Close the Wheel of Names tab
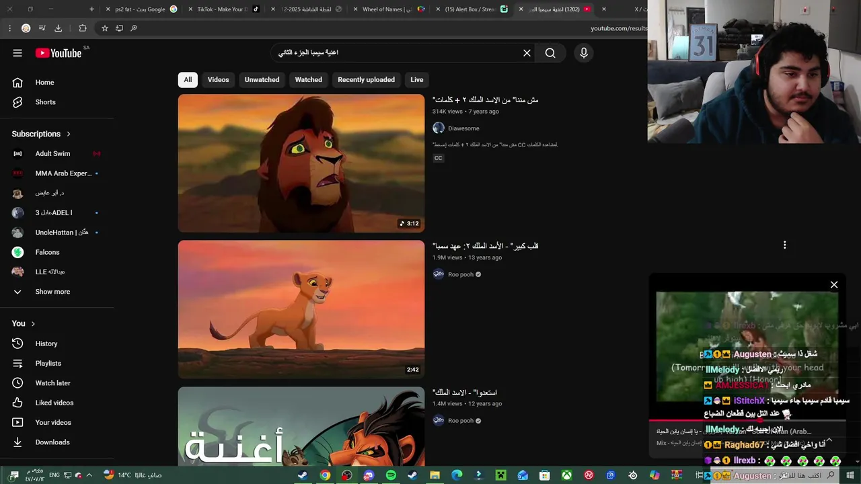 pyautogui.click(x=356, y=9)
